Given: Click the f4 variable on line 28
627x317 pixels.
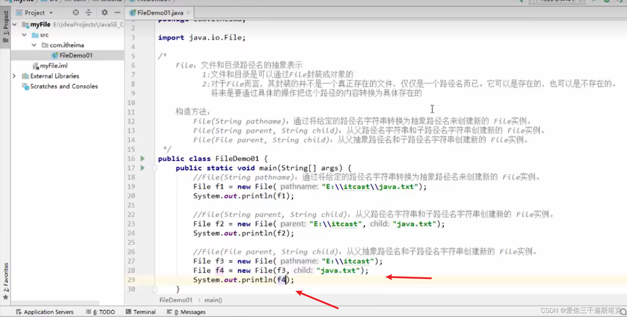Looking at the screenshot, I should (220, 270).
